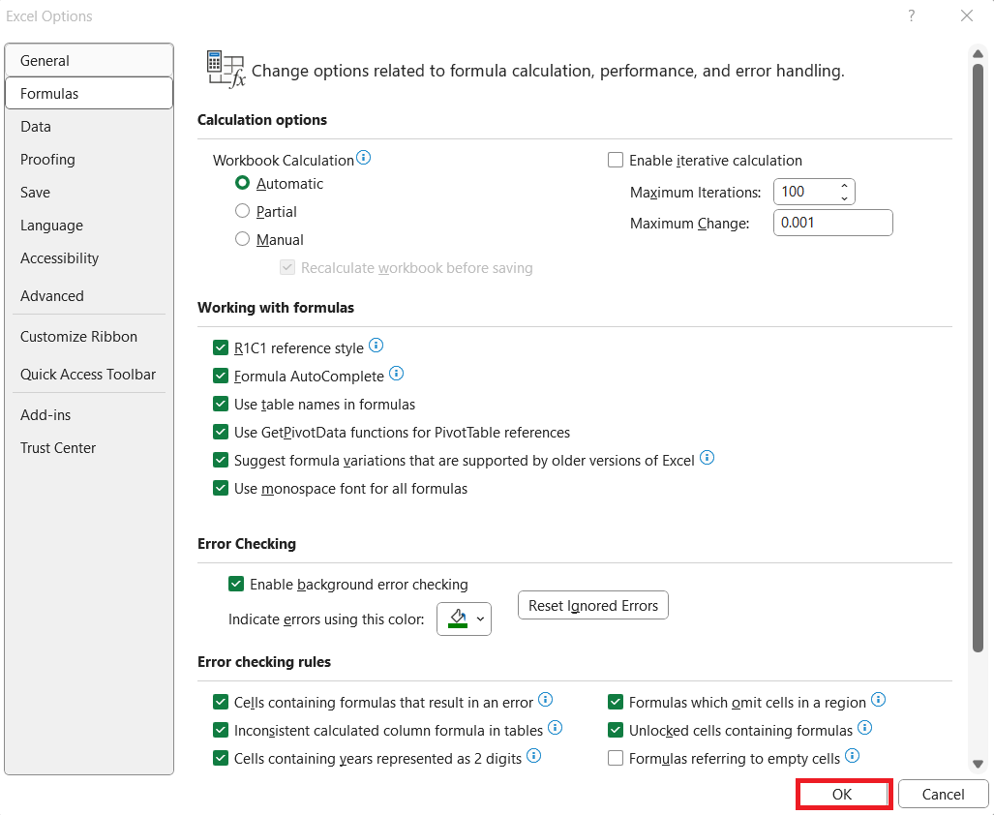Toggle Use table names in formulas

221,404
